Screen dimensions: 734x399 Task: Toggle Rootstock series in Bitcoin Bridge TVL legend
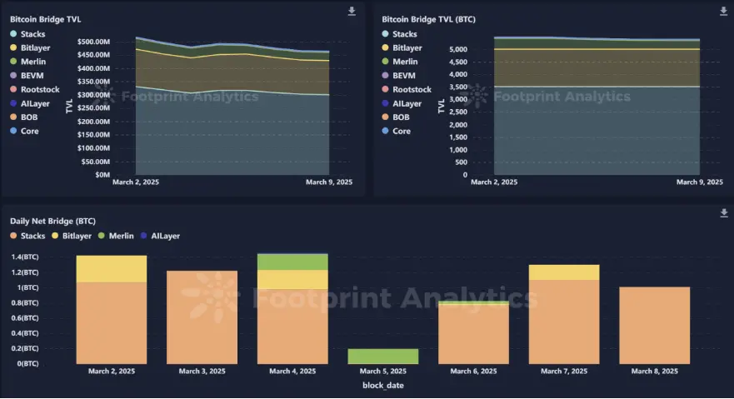coord(35,89)
